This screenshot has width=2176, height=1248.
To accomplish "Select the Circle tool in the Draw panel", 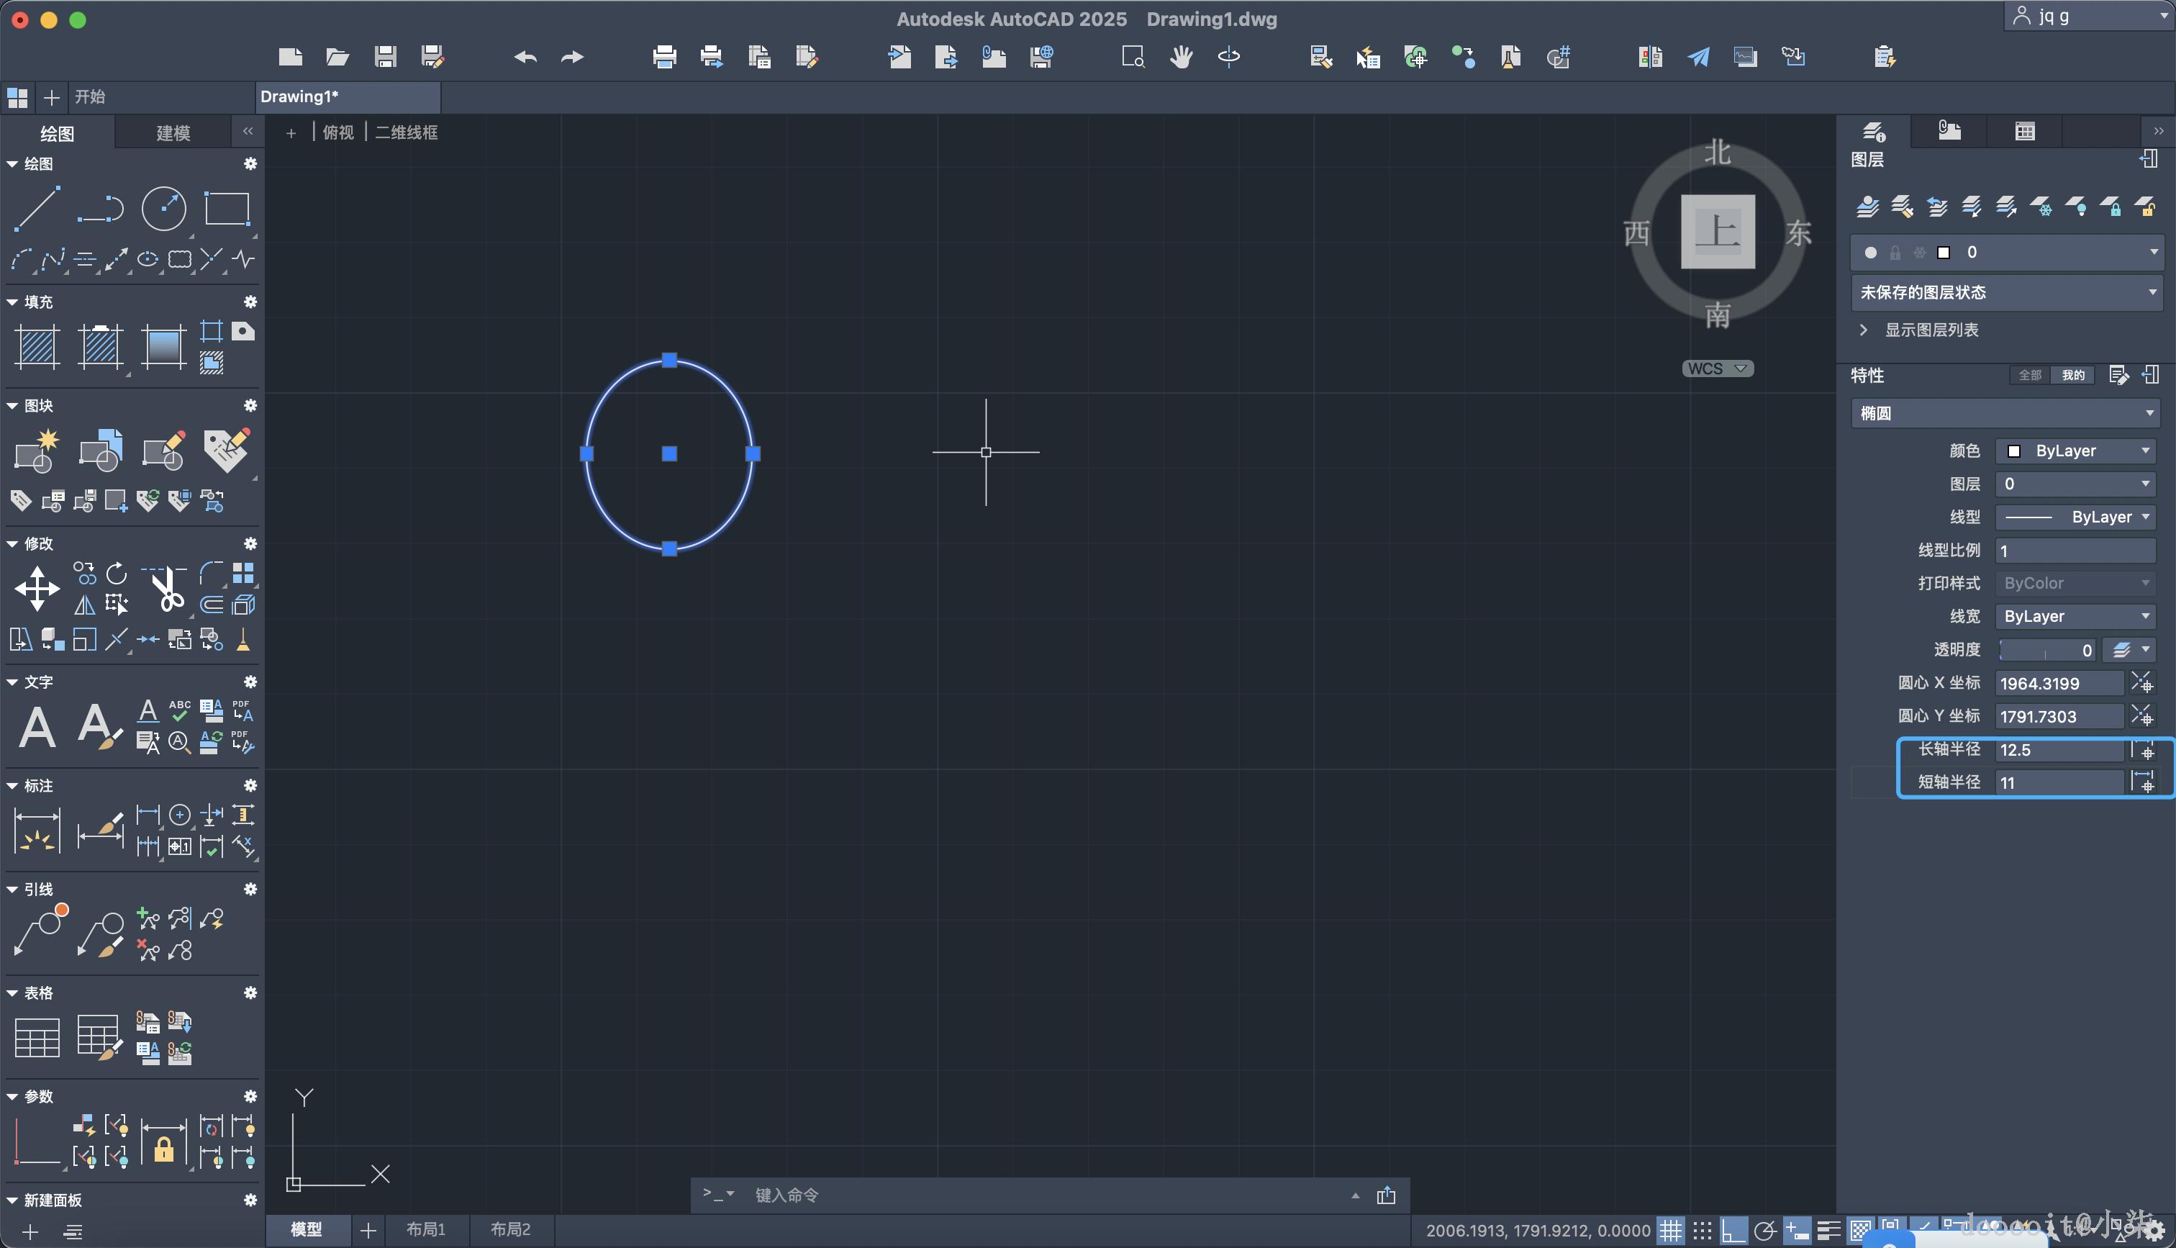I will 163,208.
